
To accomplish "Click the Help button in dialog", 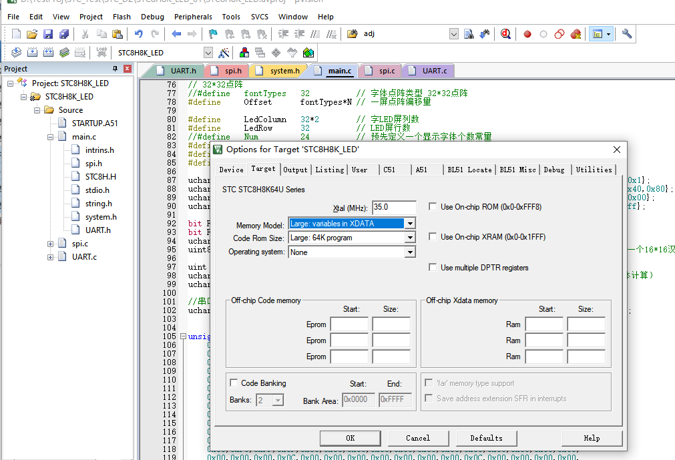I will pos(592,438).
